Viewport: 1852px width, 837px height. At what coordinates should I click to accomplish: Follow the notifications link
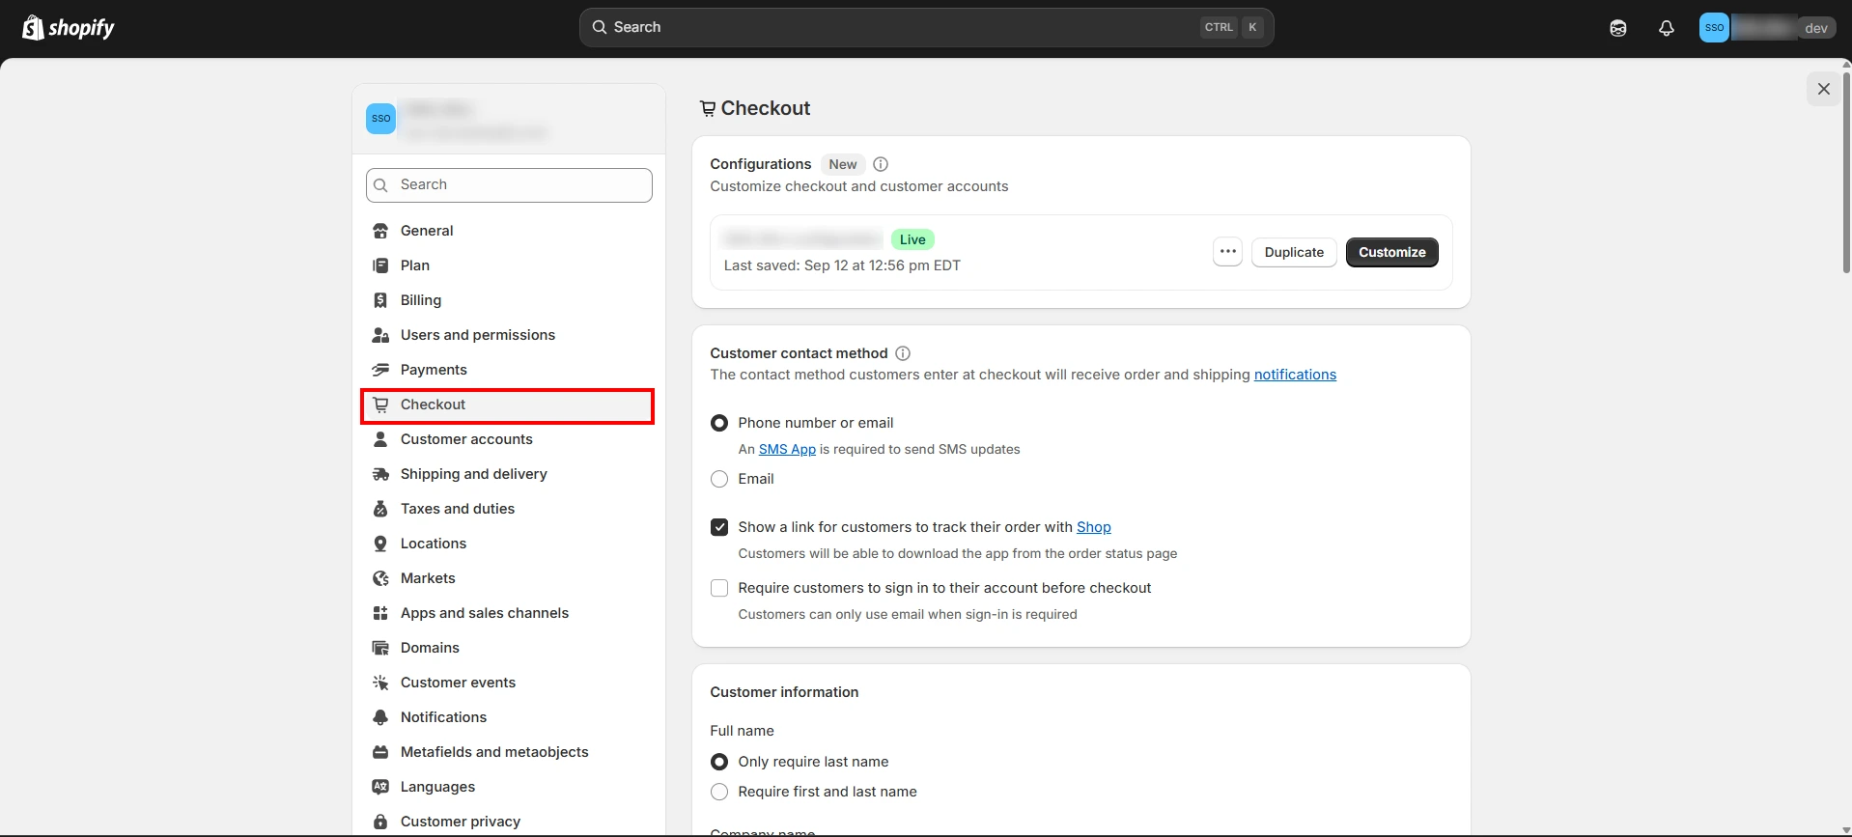(x=1295, y=375)
